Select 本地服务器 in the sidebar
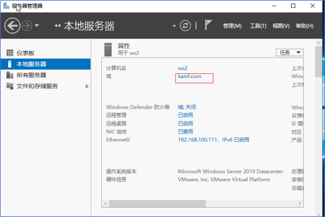 pyautogui.click(x=46, y=64)
